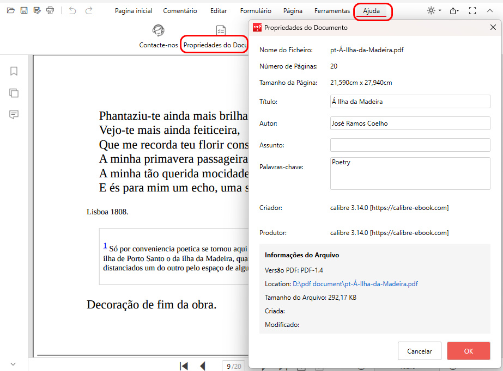The height and width of the screenshot is (371, 503).
Task: Click OK in Propriedades do Documento
Action: (468, 351)
